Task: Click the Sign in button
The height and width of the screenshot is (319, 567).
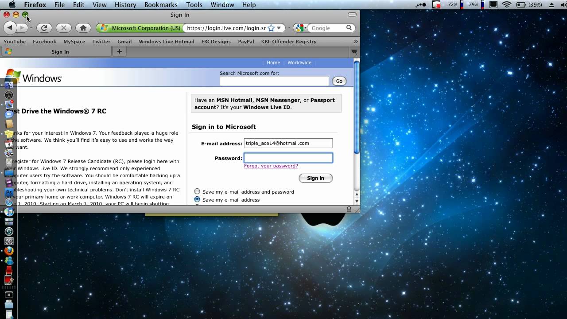Action: 315,178
